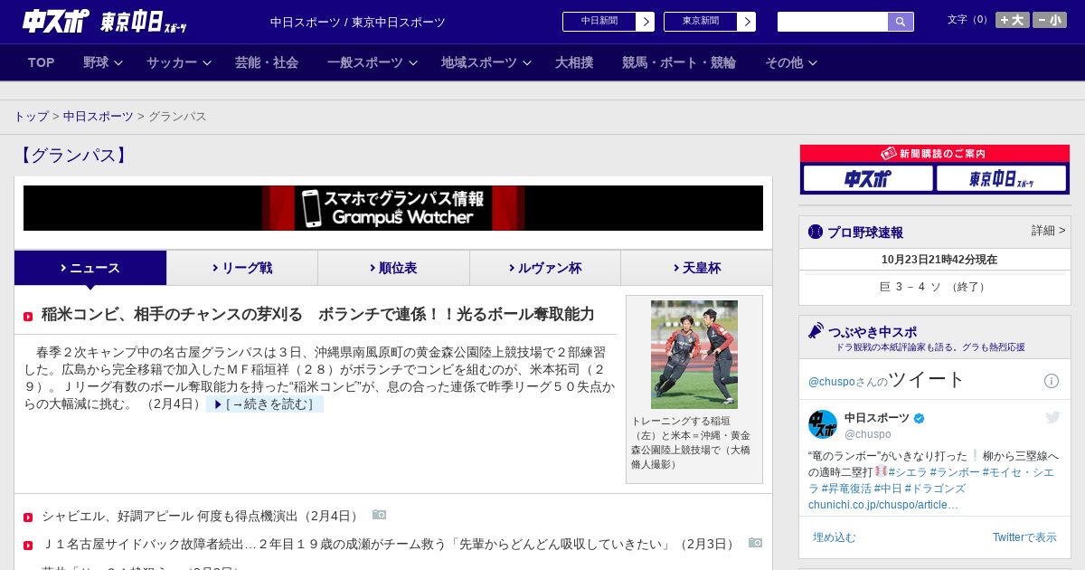Expand the 地域スポーツ navigation menu
Image resolution: width=1085 pixels, height=570 pixels.
click(486, 62)
